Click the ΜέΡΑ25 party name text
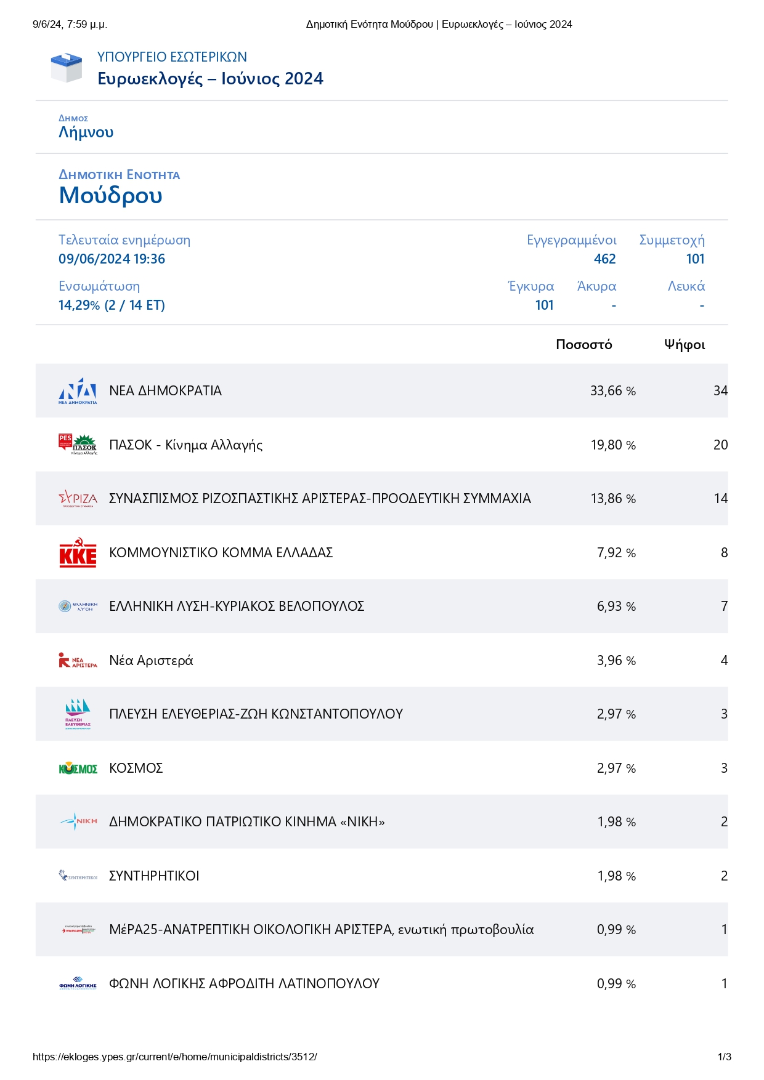The height and width of the screenshot is (1080, 764). (x=321, y=930)
